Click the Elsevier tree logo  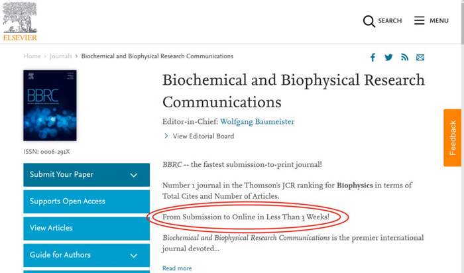(x=21, y=16)
